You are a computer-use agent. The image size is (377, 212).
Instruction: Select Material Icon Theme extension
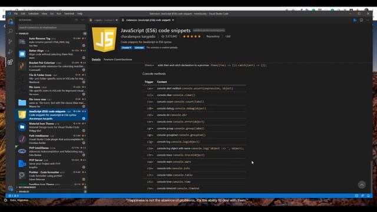pyautogui.click(x=51, y=127)
